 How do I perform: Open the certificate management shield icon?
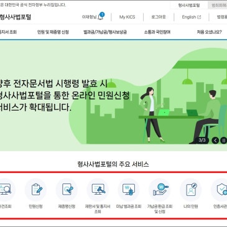pyautogui.click(x=220, y=190)
